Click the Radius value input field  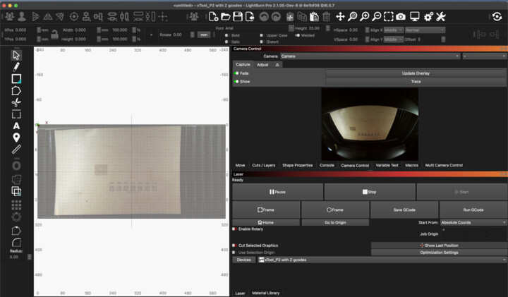click(x=15, y=257)
